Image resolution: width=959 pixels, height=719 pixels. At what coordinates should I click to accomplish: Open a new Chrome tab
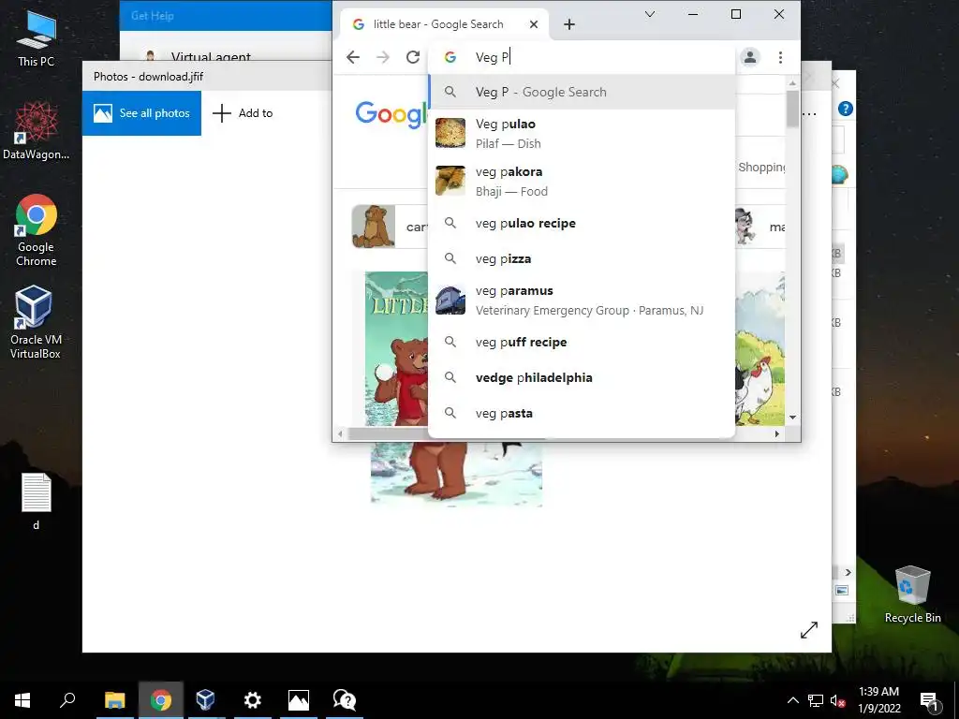click(x=569, y=24)
